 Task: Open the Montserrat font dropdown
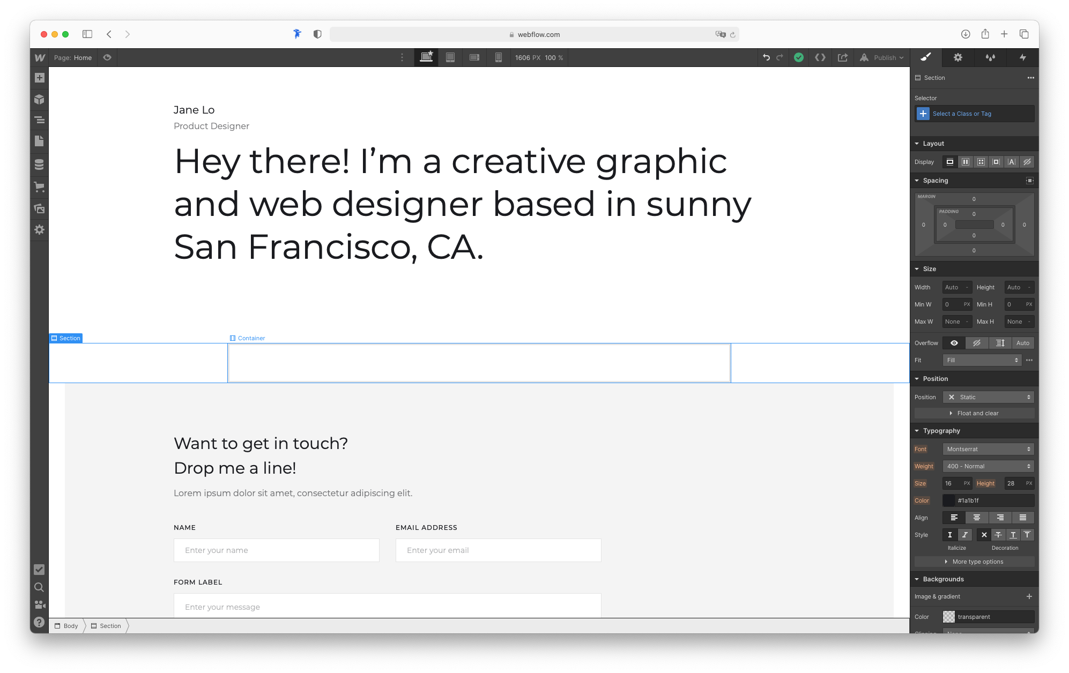coord(988,449)
